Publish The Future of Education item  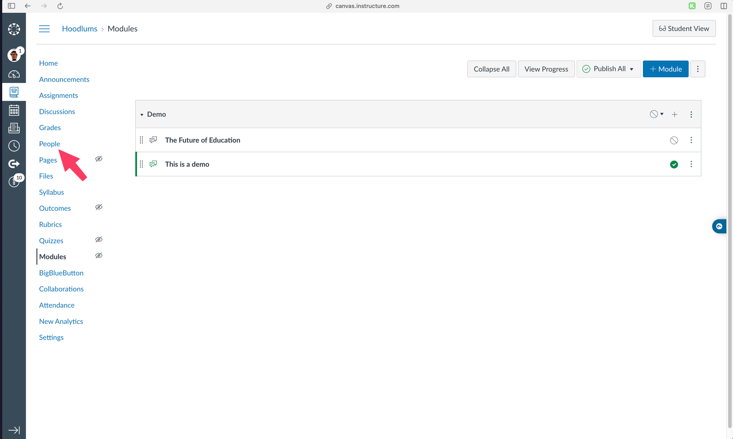point(674,140)
